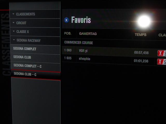The height and width of the screenshot is (124, 166).
Task: Click the 00:57,456 lap time
Action: coord(141,52)
